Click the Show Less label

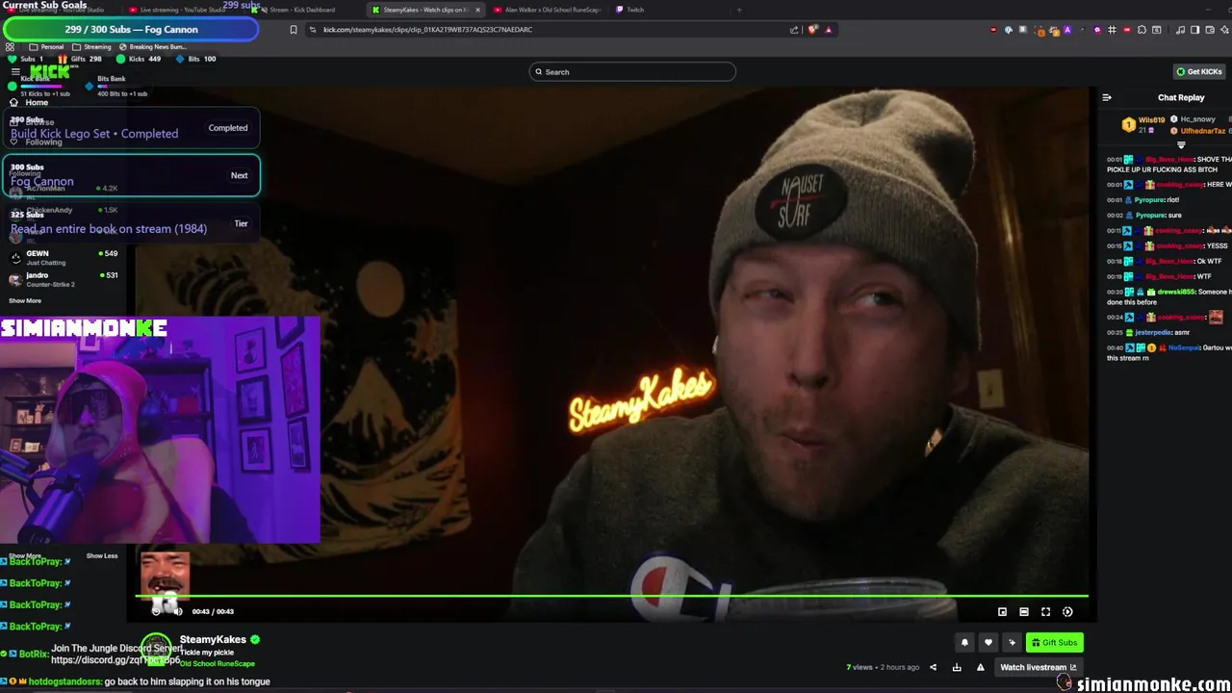pyautogui.click(x=102, y=555)
